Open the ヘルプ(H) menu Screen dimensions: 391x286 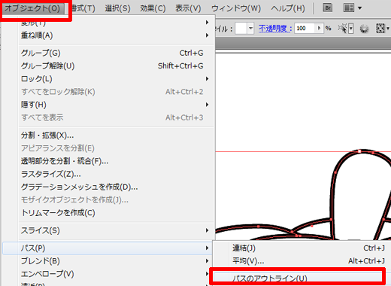tap(288, 8)
